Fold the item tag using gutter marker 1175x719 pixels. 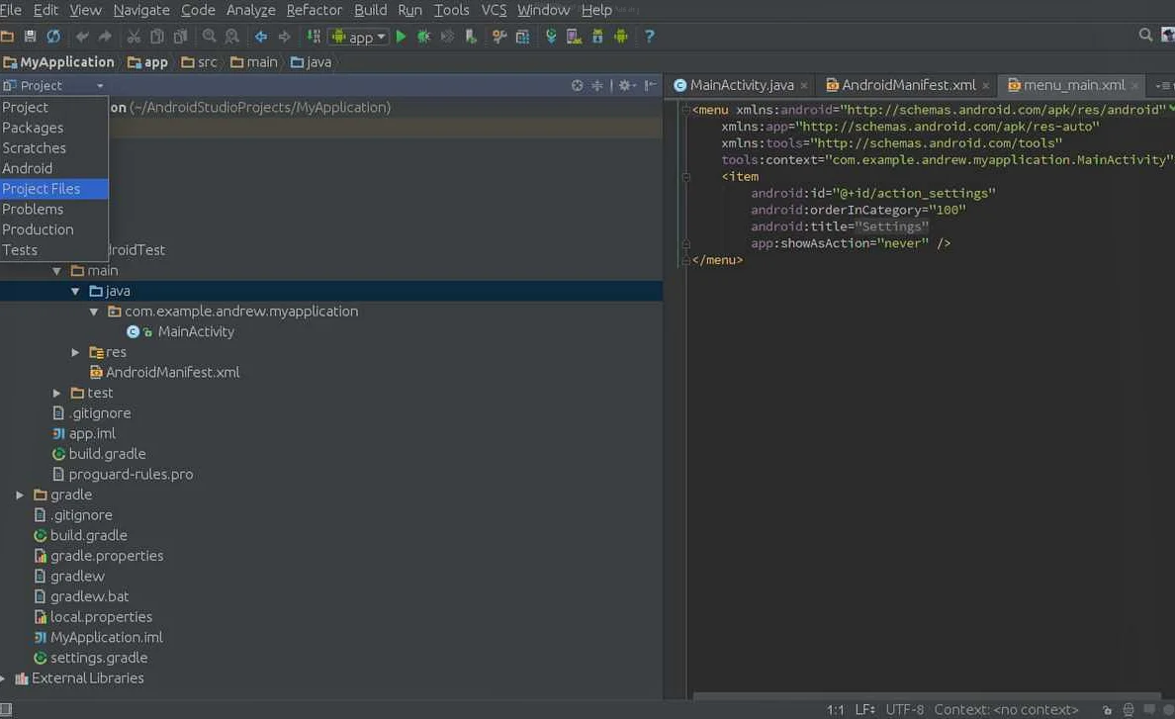(x=685, y=177)
